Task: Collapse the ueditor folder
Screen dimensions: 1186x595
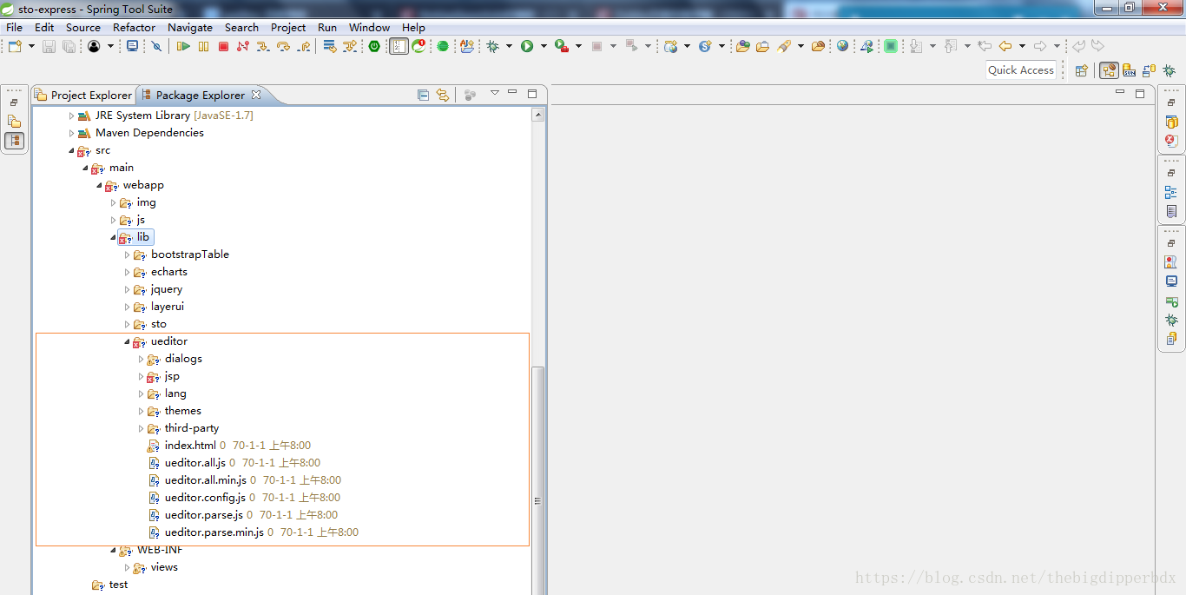Action: click(x=127, y=341)
